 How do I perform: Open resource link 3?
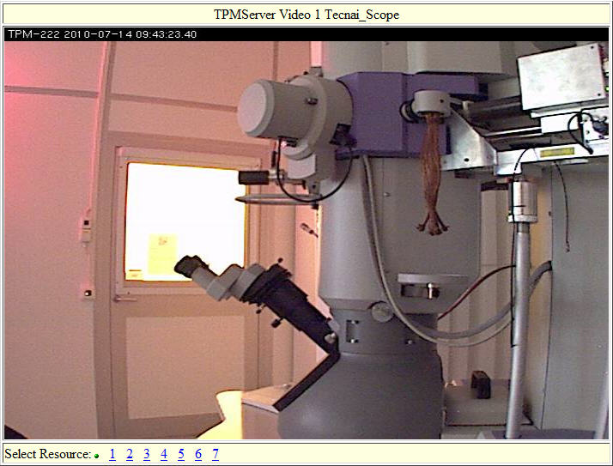coord(147,455)
